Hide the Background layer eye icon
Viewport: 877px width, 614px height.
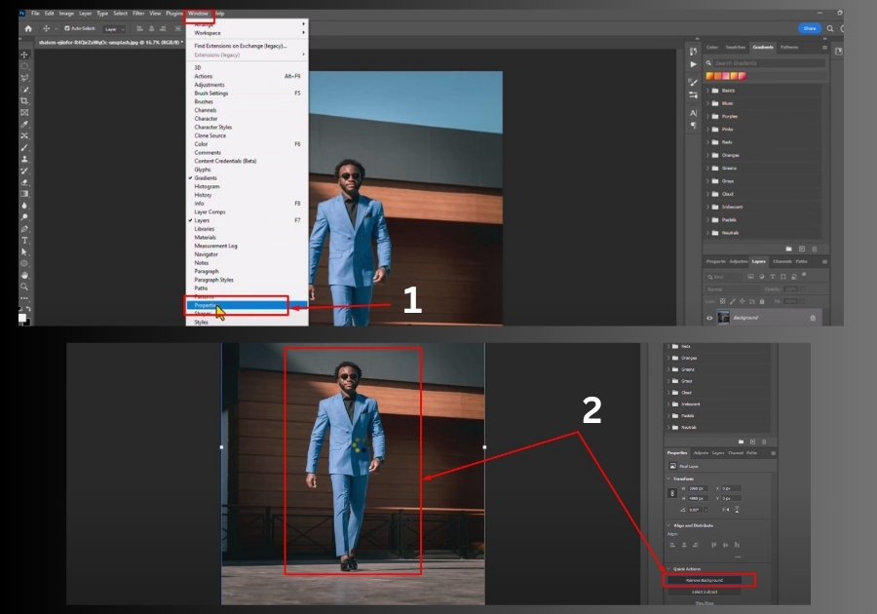coord(709,318)
